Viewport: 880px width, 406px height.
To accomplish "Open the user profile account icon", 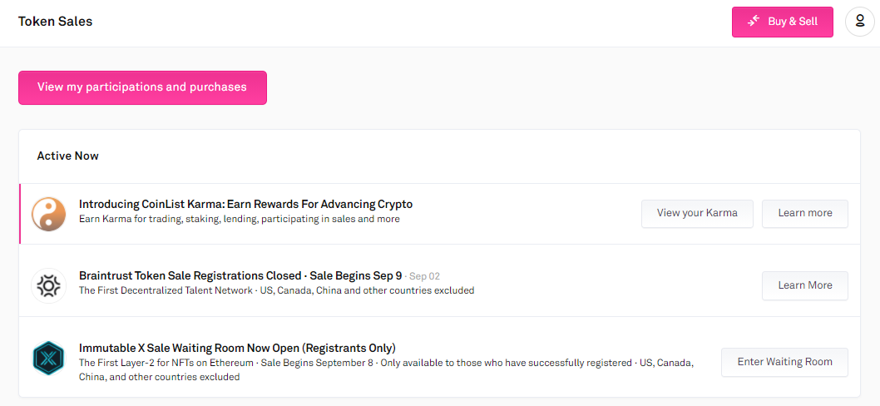I will [x=859, y=22].
